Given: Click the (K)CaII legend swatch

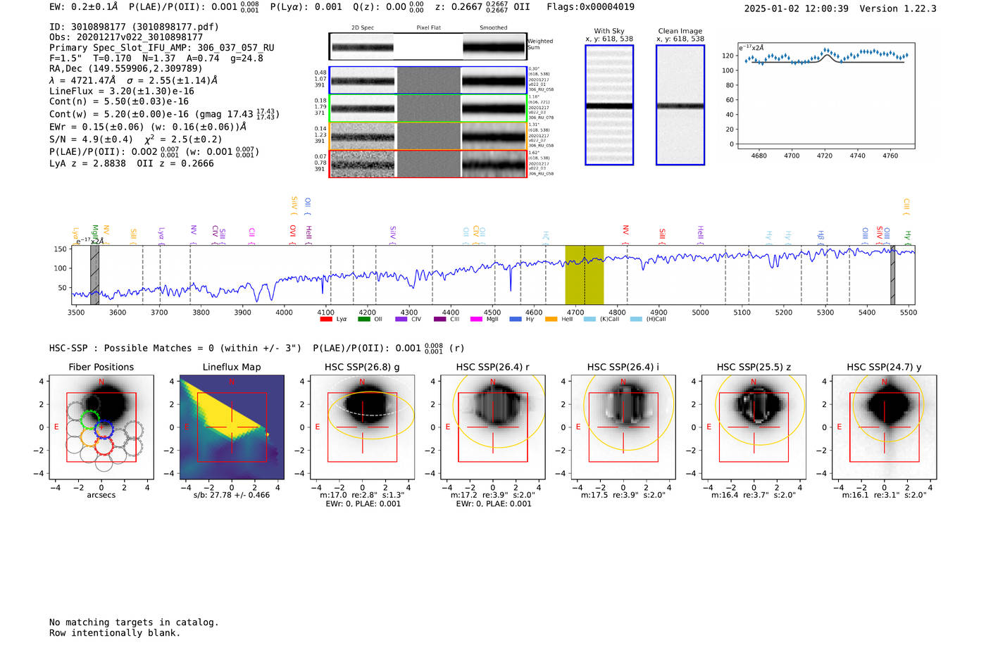Looking at the screenshot, I should (x=589, y=320).
